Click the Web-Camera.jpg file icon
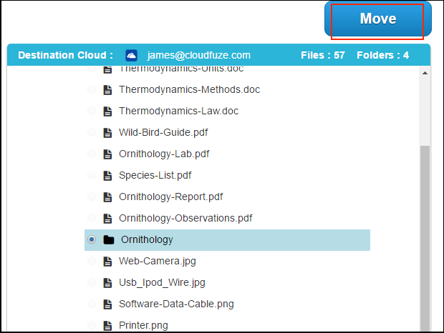 click(x=107, y=262)
